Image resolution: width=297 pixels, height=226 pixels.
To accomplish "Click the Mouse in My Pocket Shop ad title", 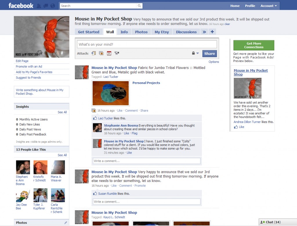I will pos(251,72).
